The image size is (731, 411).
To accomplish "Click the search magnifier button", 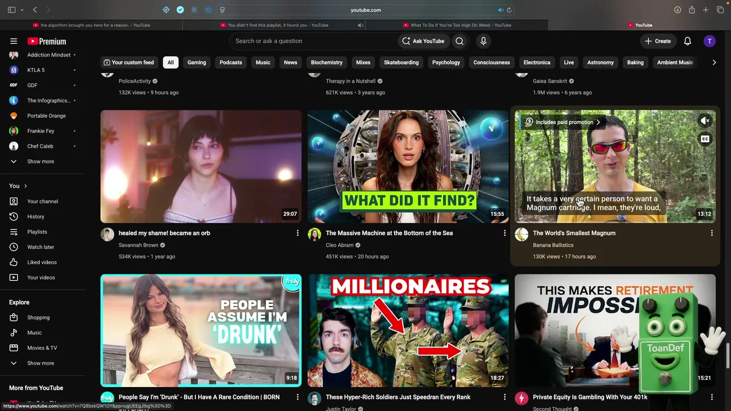I will (x=460, y=41).
